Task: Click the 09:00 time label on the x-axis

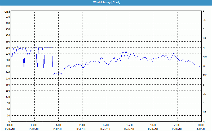Action: click(x=82, y=125)
